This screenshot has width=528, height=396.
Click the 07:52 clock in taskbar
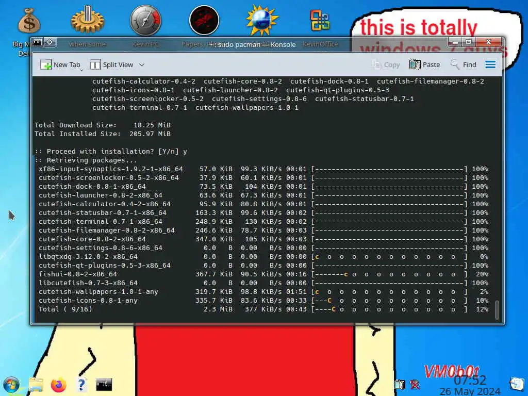[470, 381]
